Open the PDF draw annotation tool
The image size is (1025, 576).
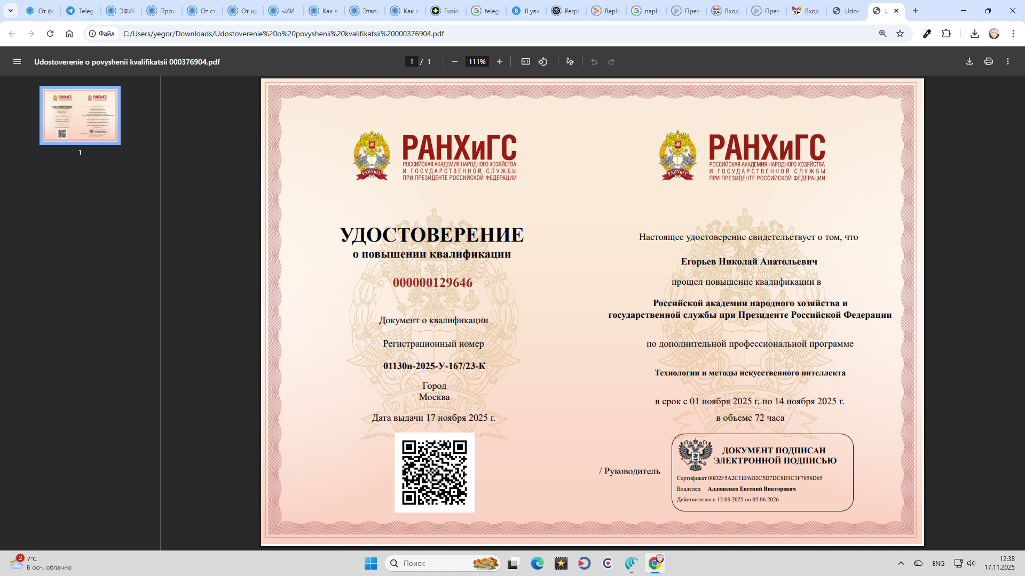[x=570, y=62]
